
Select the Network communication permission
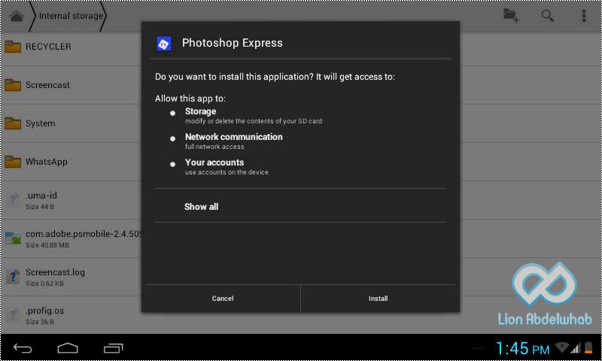(x=233, y=141)
